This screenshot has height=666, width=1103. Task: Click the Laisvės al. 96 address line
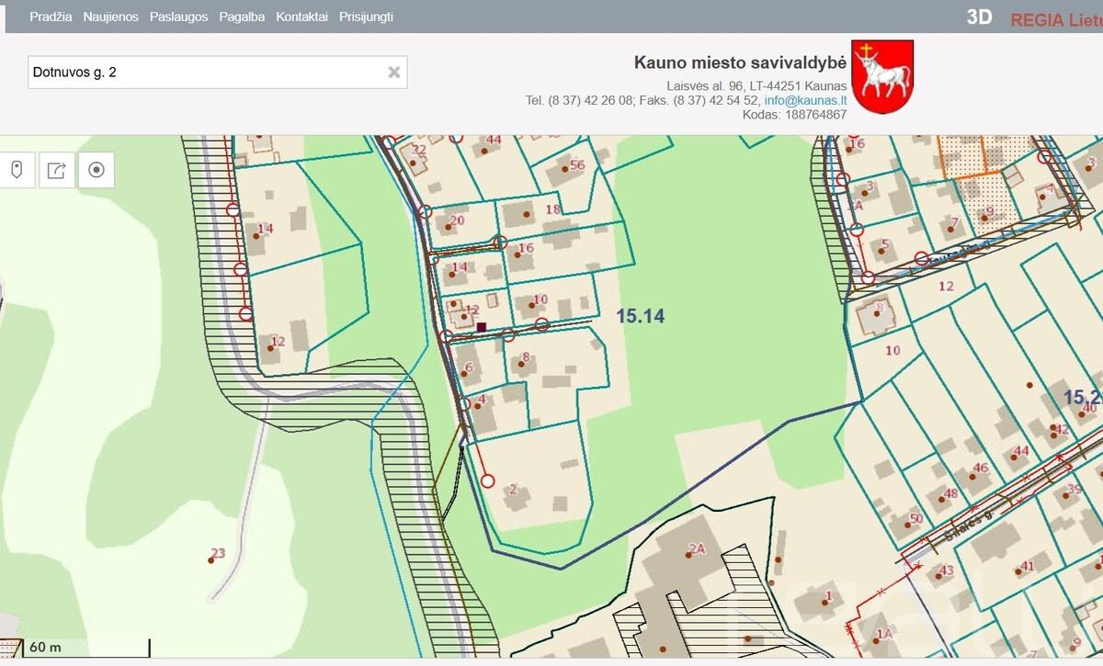coord(756,85)
